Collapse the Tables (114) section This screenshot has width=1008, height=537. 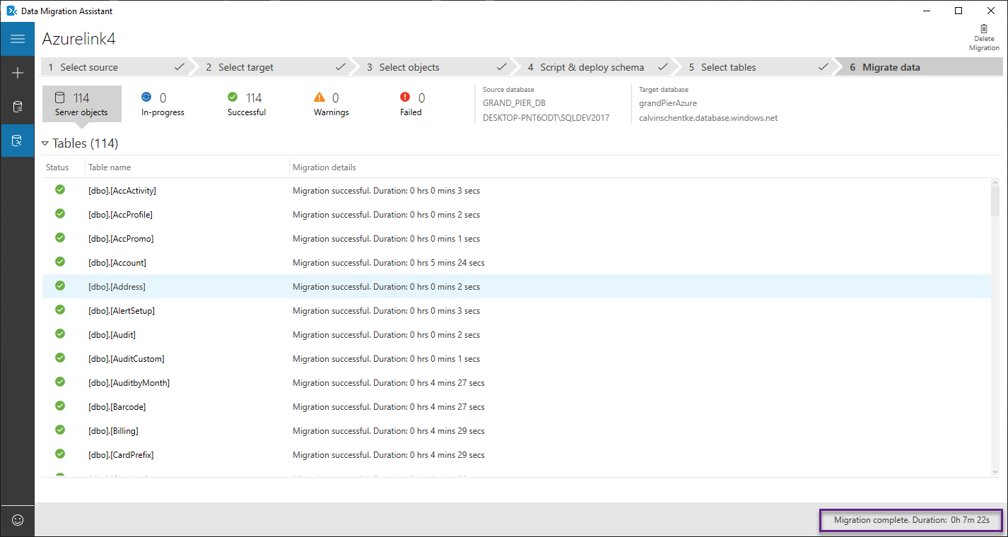point(45,143)
